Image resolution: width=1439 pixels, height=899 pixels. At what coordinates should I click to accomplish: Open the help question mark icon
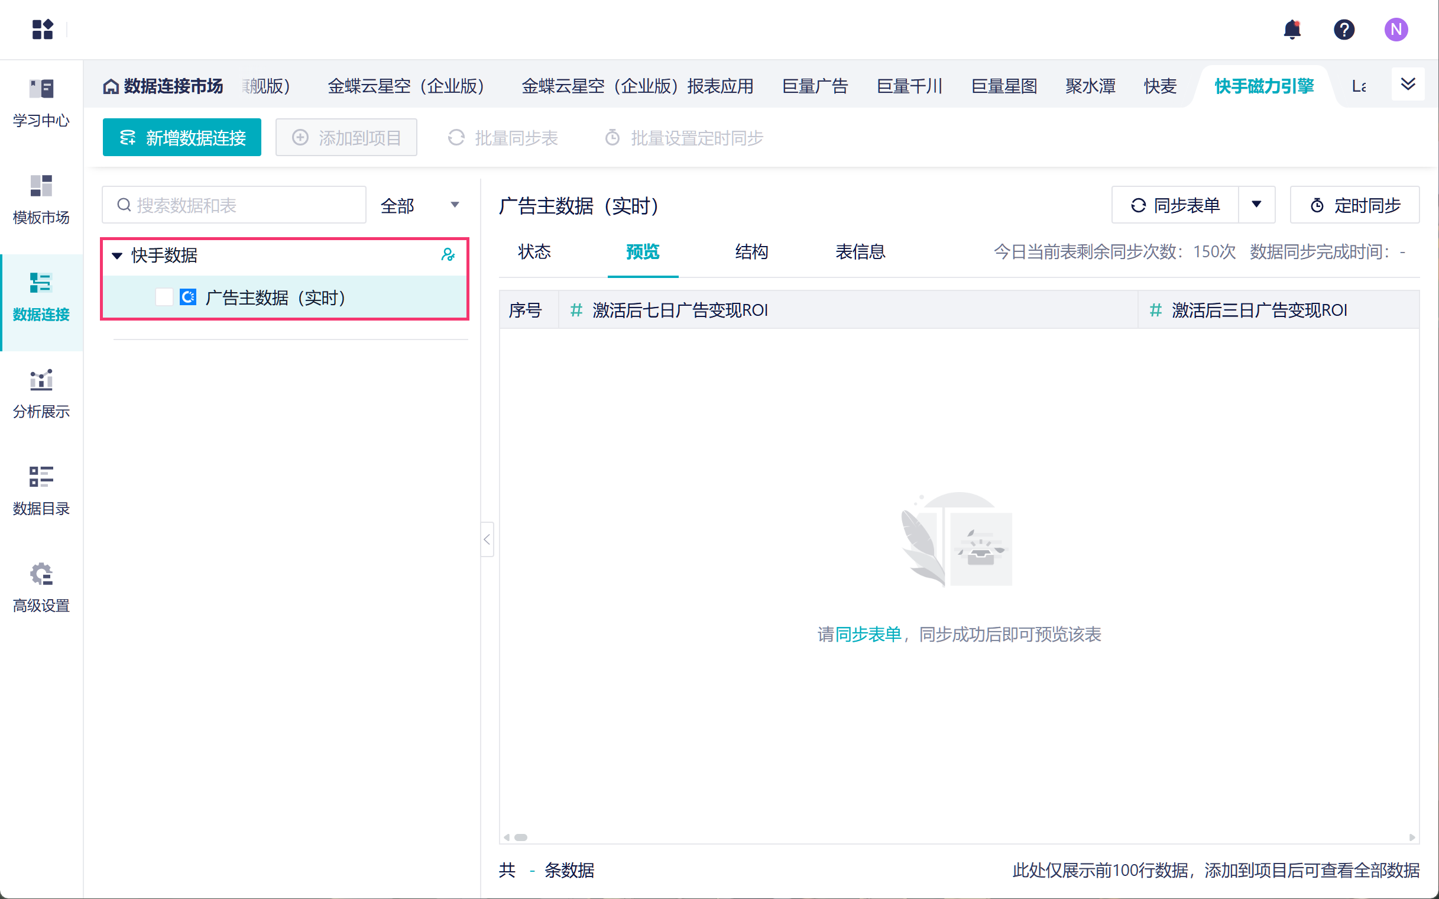(1344, 29)
